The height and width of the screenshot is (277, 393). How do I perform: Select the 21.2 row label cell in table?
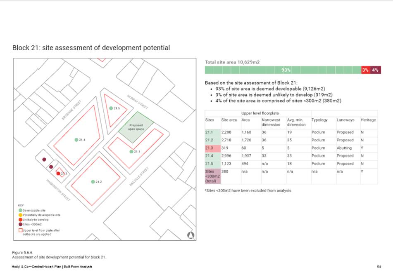point(212,140)
